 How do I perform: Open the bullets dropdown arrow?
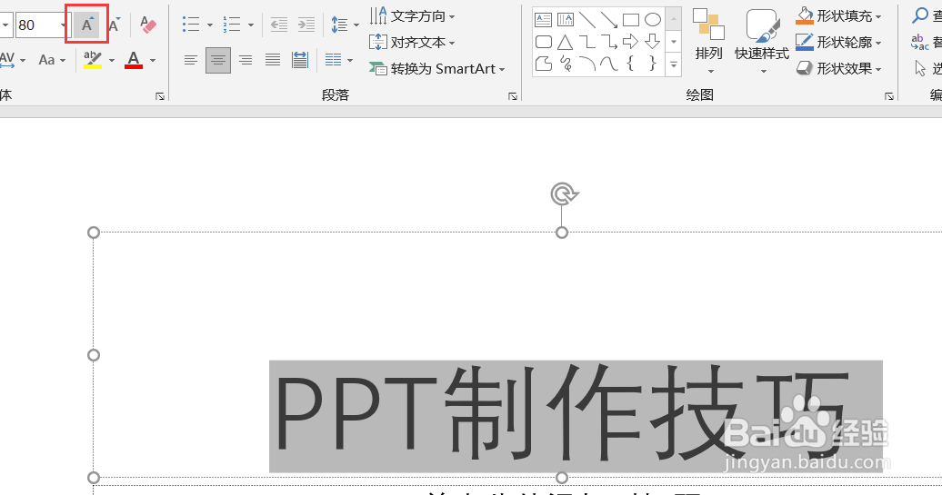(x=210, y=25)
